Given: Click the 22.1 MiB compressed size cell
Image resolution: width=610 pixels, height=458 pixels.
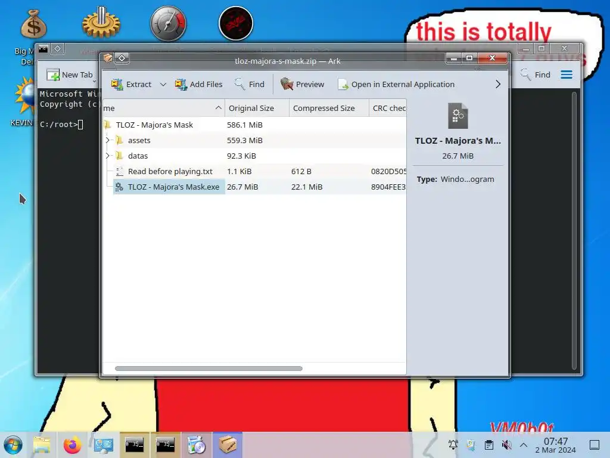Looking at the screenshot, I should 307,187.
